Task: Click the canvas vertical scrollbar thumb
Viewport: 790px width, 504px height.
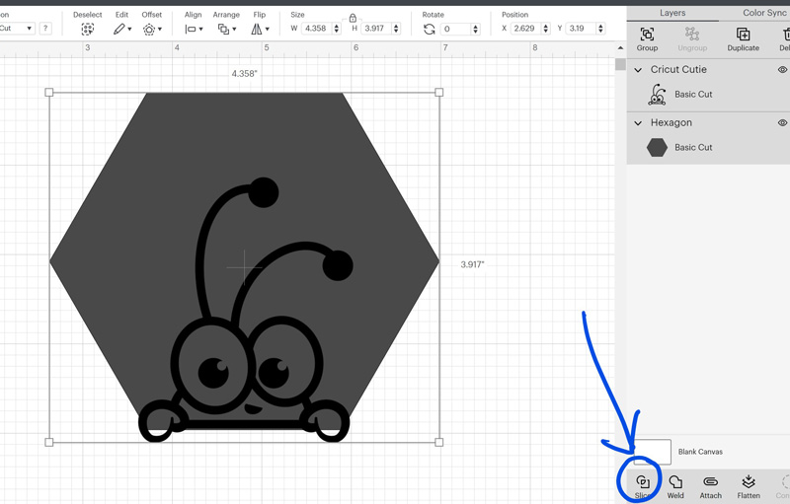Action: pos(620,64)
